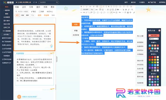Click the orange 文章1 tab button
Viewport: 166px width, 100px height.
(x=76, y=25)
